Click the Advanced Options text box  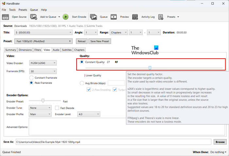(x=127, y=127)
